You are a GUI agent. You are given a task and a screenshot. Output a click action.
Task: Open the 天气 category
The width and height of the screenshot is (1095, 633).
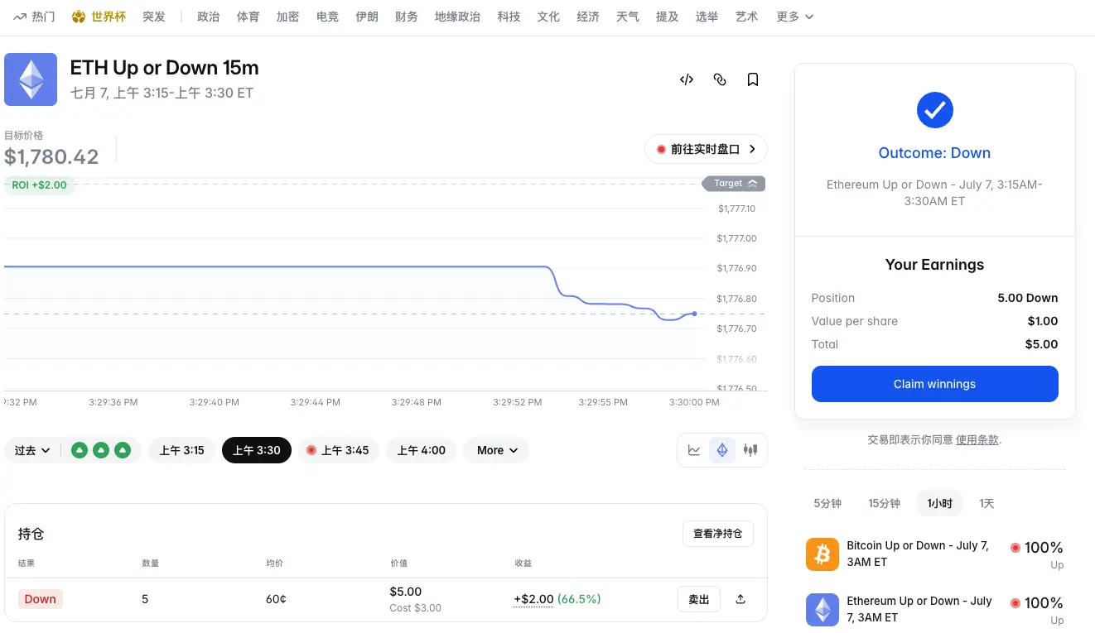[628, 17]
